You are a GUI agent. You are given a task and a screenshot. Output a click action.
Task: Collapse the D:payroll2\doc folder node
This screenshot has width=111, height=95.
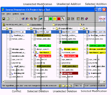pos(54,28)
